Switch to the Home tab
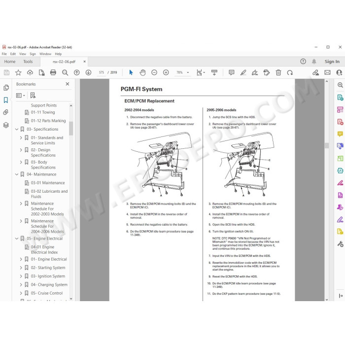Screen dimensions: 345x345 pos(10,62)
